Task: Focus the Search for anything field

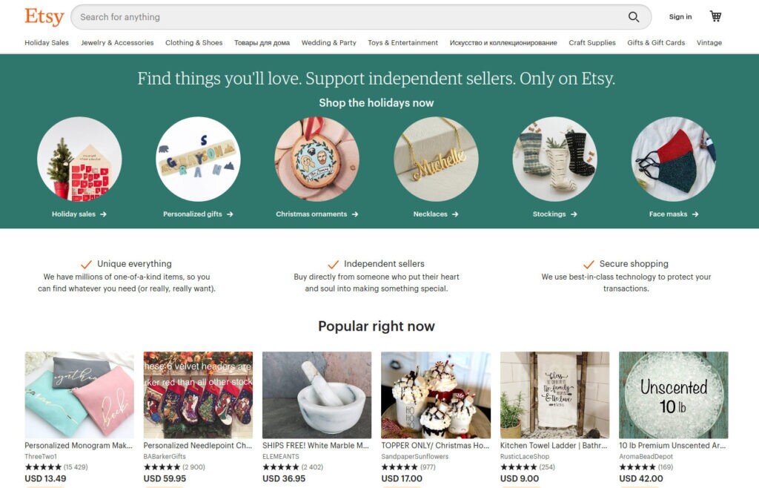Action: (x=348, y=17)
